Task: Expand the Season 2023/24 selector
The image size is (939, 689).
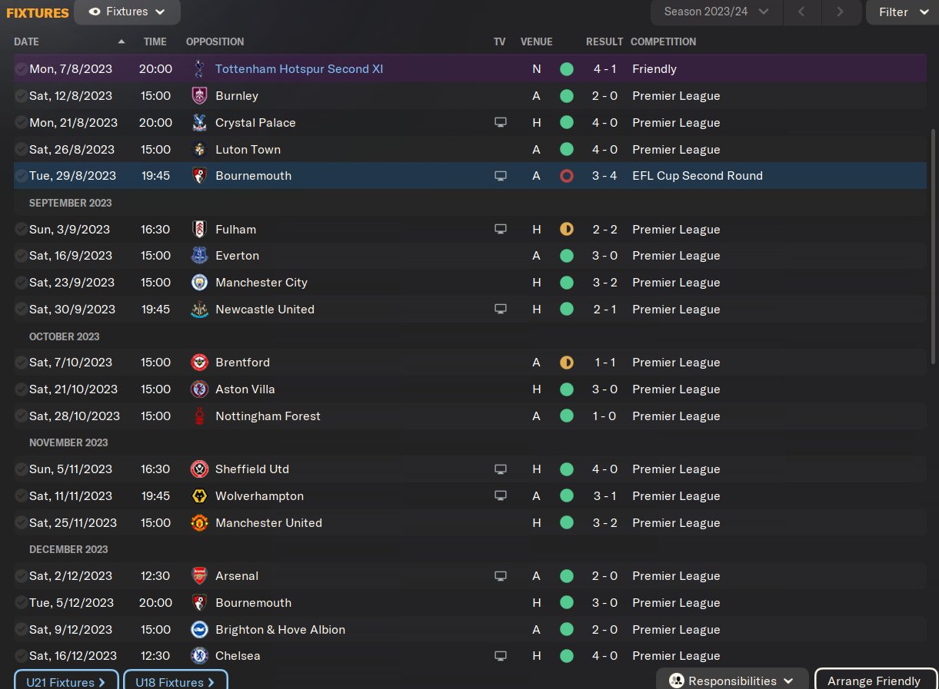Action: (717, 12)
